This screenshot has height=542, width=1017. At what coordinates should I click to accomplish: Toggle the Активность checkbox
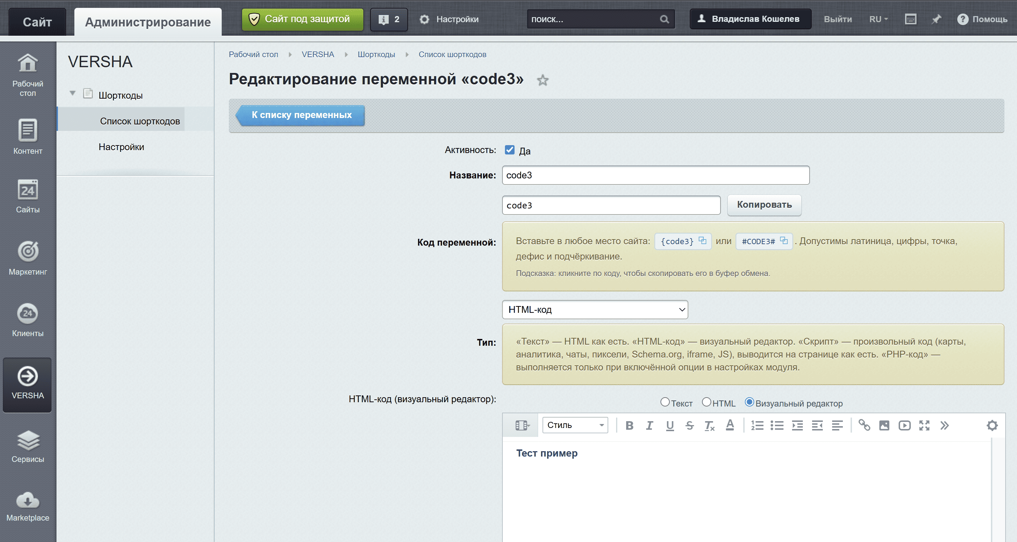point(509,150)
